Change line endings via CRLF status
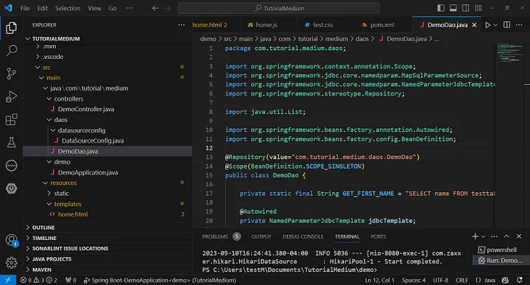Viewport: 530px width, 285px height. pyautogui.click(x=462, y=280)
